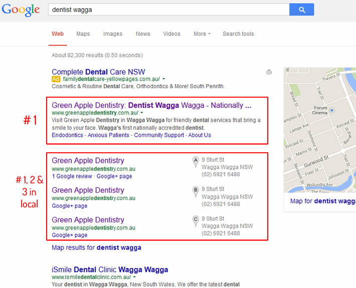
Task: Switch to the Images tab
Action: click(x=113, y=34)
